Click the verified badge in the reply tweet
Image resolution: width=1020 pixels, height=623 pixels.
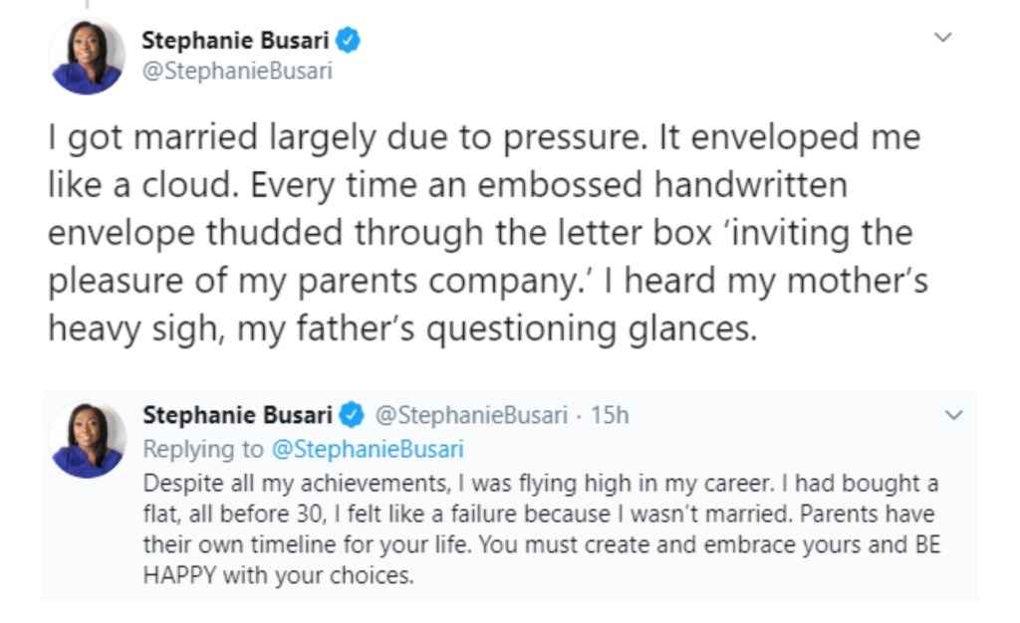[x=352, y=415]
